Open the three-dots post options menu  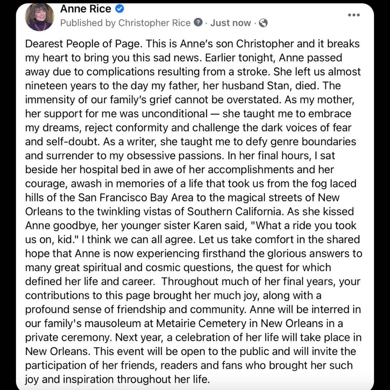(354, 15)
